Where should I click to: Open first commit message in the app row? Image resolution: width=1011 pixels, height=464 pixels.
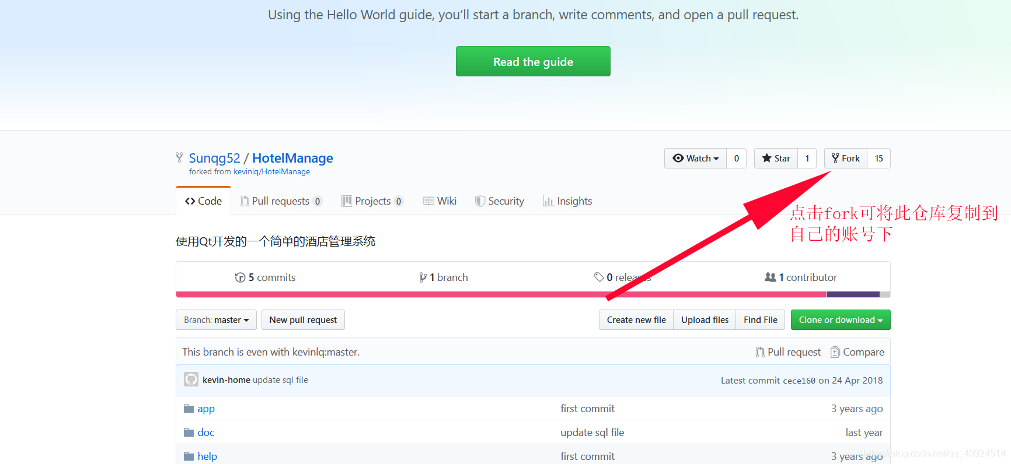tap(587, 409)
